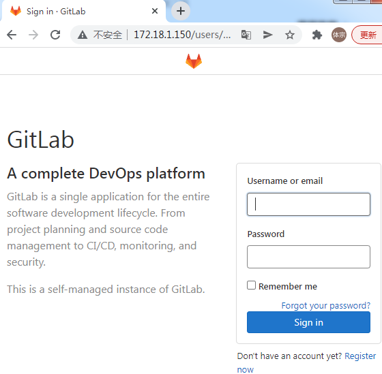
Task: Click the 172.18.1.150 address bar URL
Action: point(182,35)
